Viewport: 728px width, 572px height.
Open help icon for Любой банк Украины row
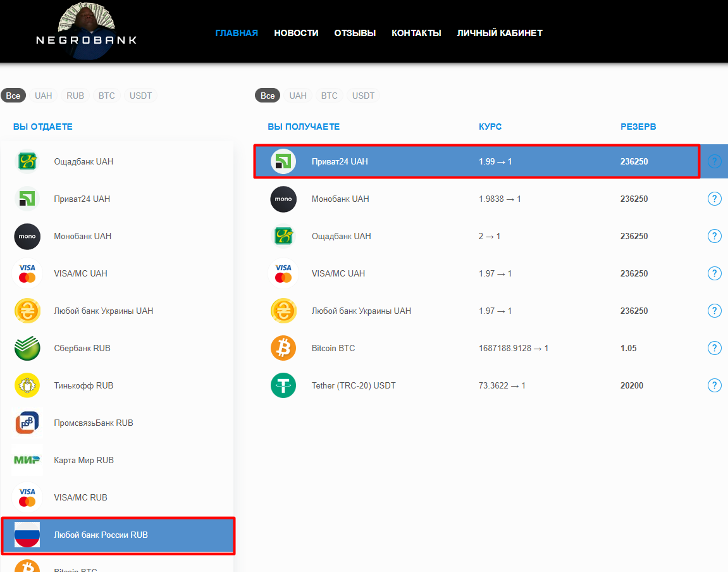715,311
